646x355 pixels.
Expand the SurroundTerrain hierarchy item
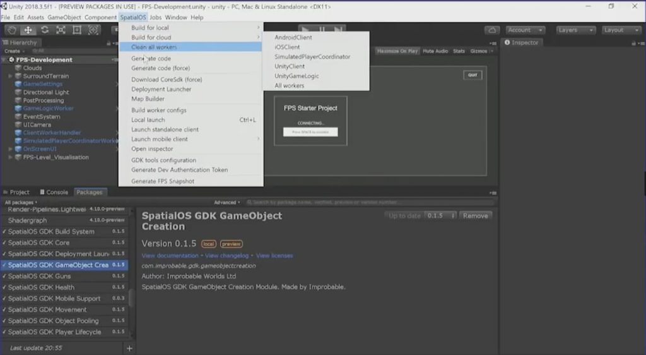click(x=11, y=76)
